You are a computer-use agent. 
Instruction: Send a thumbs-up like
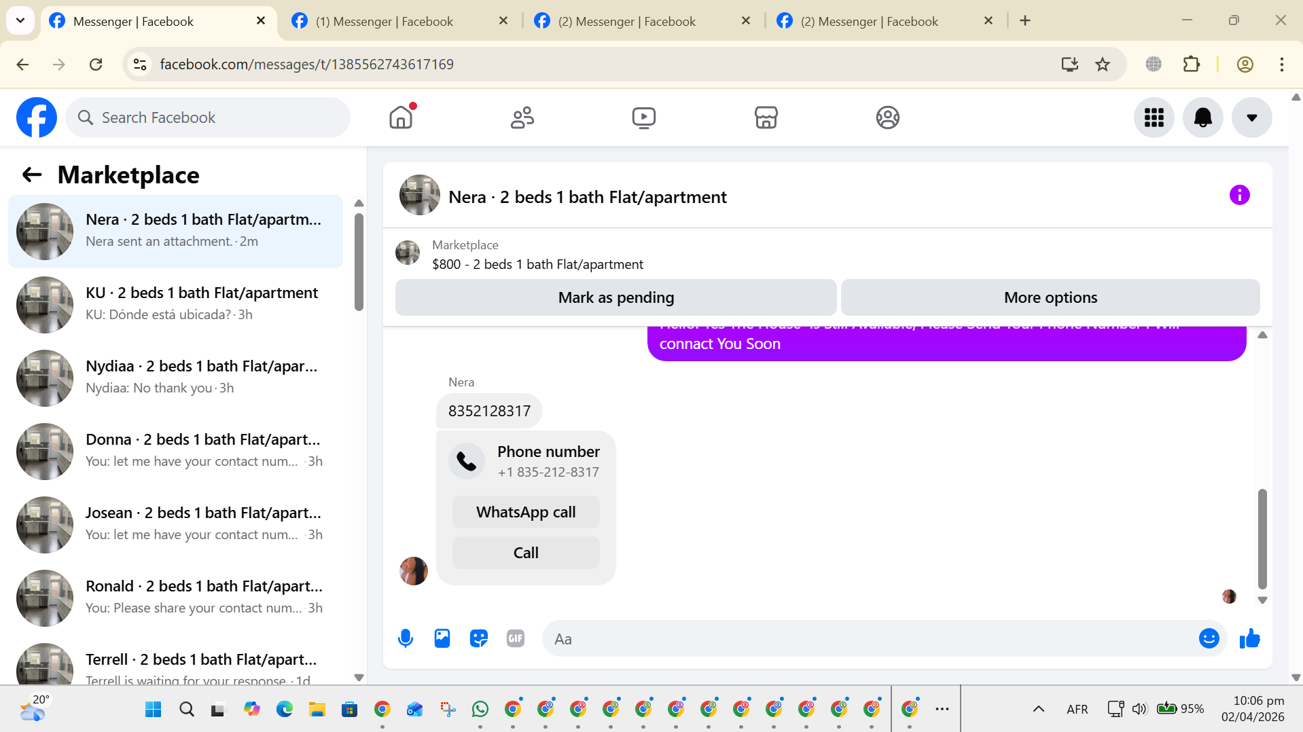coord(1250,638)
